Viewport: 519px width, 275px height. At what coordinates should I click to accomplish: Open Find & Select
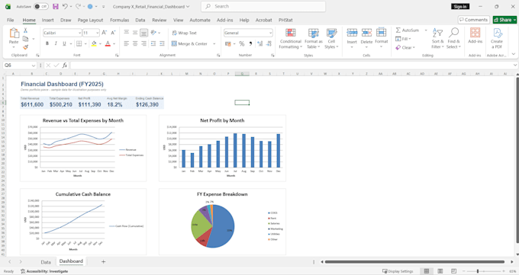[453, 39]
